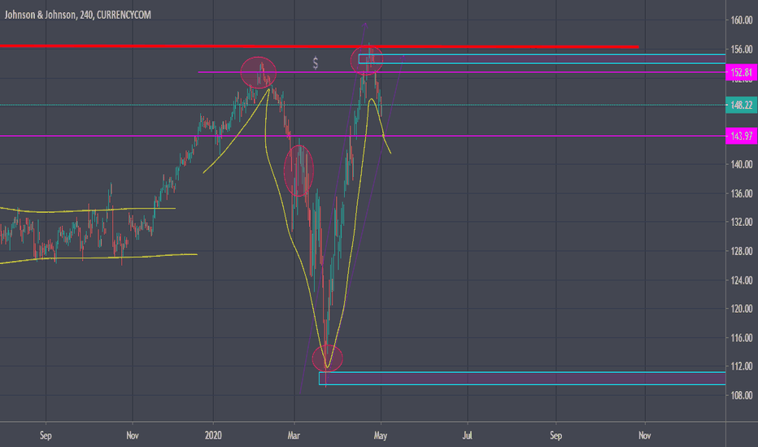Click the 2020 label on time axis

tap(213, 436)
